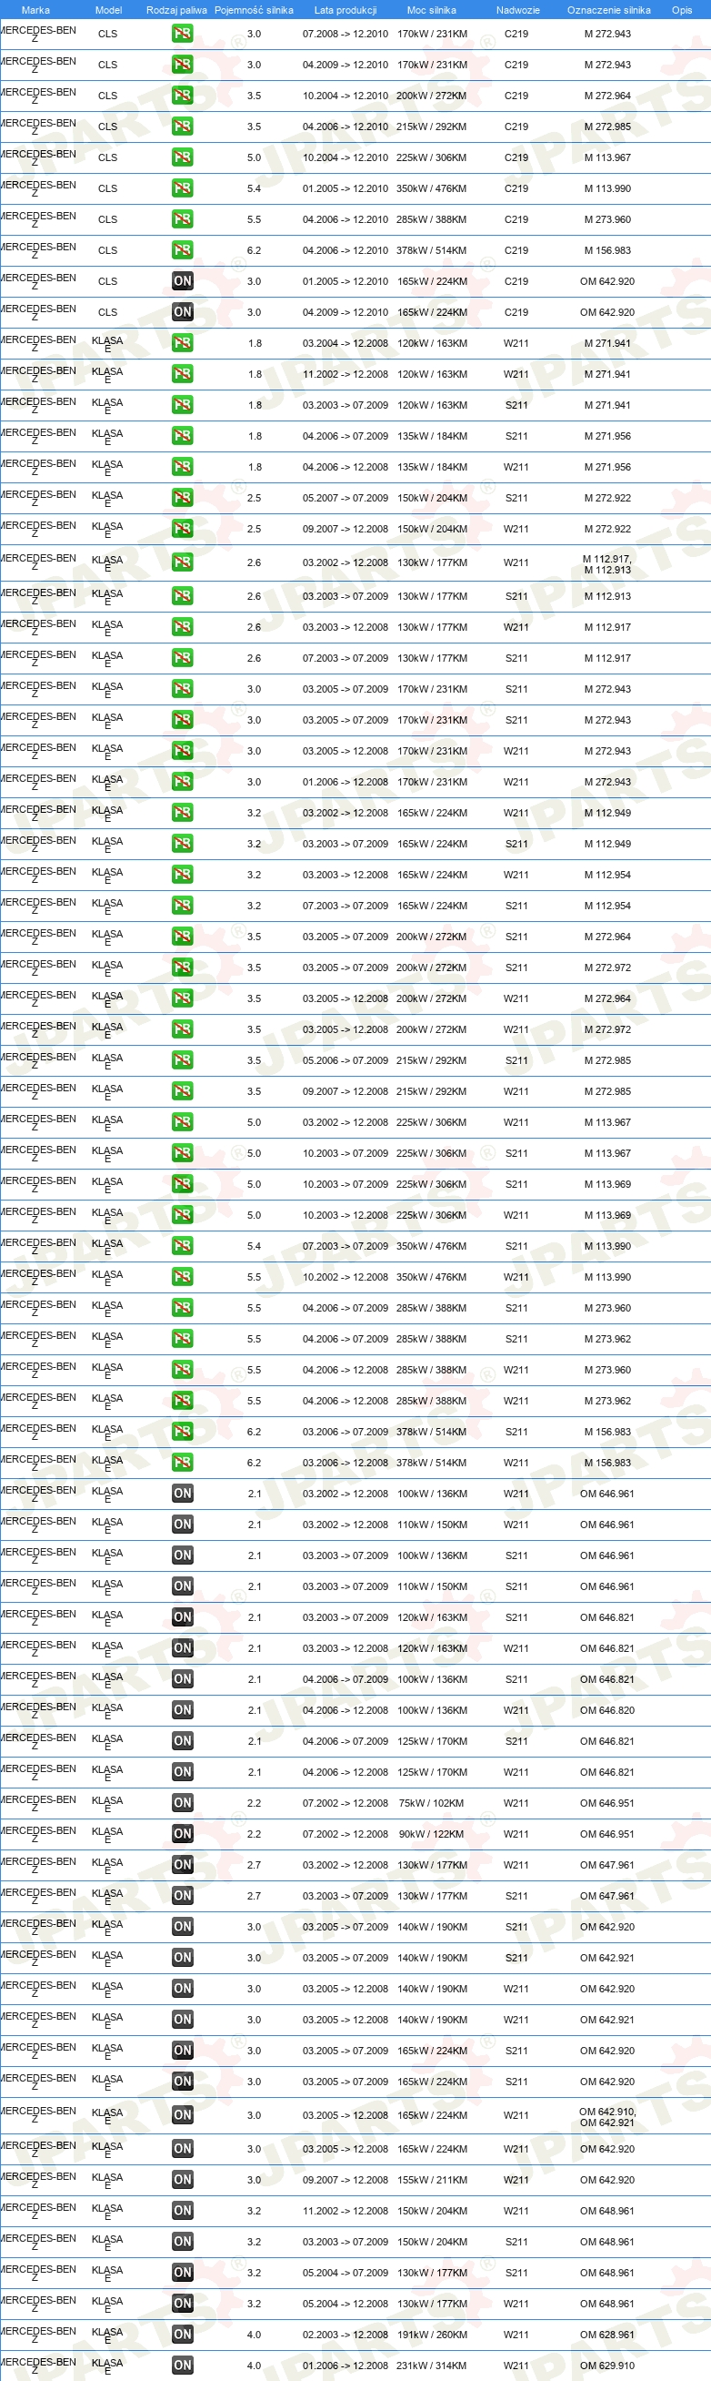Click PB fuel icon in CLS 07.2008 row

pyautogui.click(x=183, y=35)
